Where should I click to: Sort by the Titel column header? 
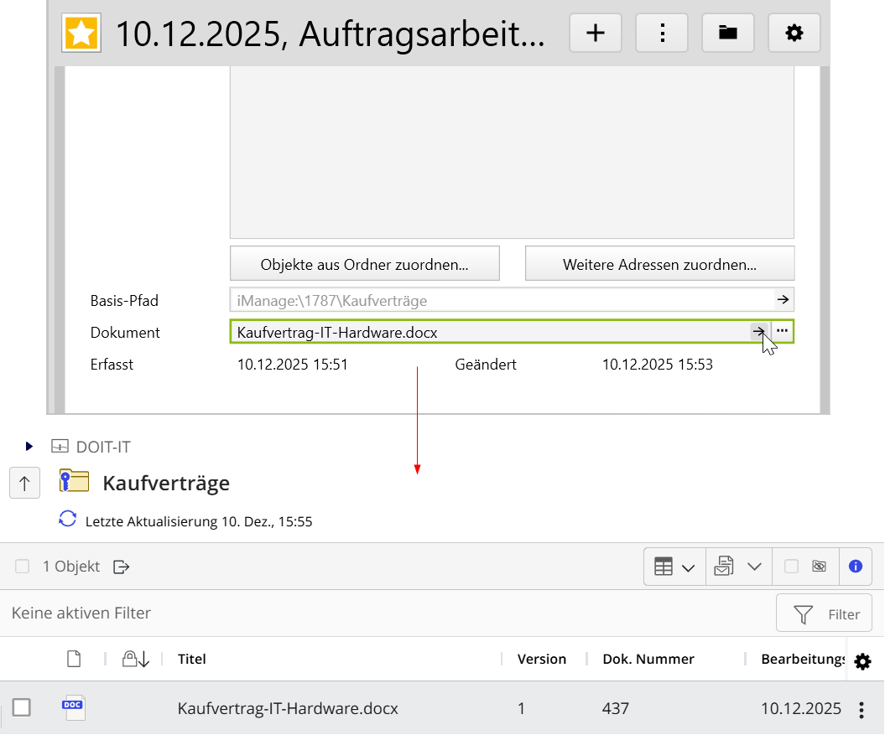coord(192,659)
